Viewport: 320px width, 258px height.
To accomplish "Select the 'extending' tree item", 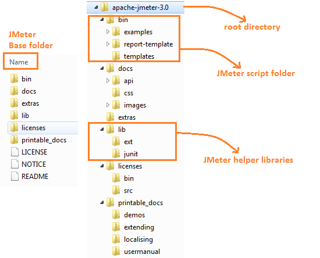I will pos(139,227).
